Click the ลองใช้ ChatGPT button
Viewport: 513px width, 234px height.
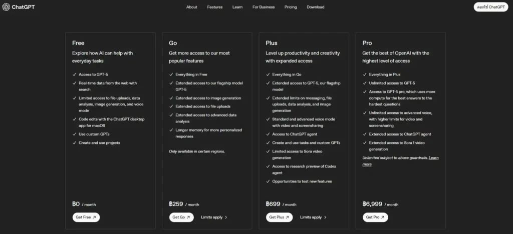(x=491, y=7)
